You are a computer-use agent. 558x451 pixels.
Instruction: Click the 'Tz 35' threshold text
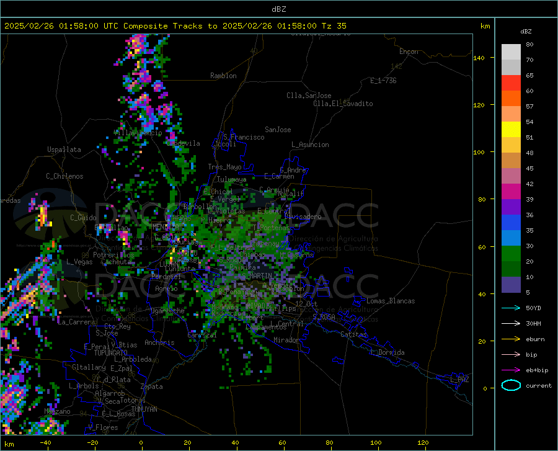click(x=334, y=26)
